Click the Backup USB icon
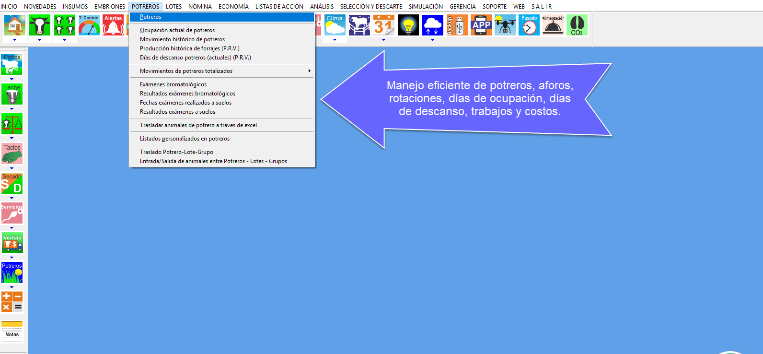The width and height of the screenshot is (763, 354). coord(456,25)
